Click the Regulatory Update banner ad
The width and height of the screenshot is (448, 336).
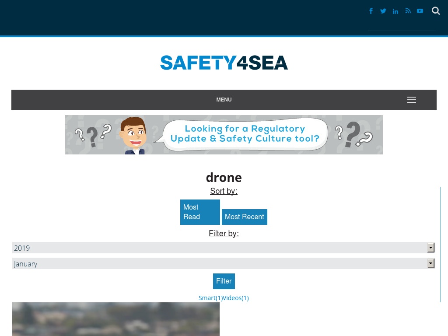click(224, 135)
